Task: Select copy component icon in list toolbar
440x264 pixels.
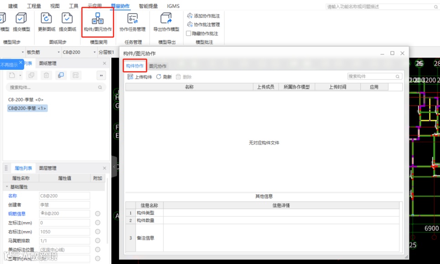Action: (31, 75)
